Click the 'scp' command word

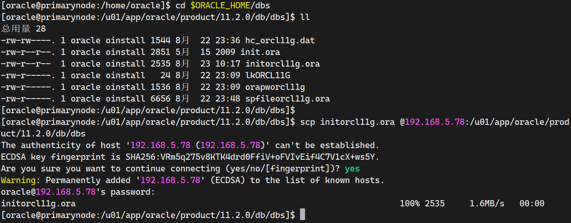pos(308,122)
